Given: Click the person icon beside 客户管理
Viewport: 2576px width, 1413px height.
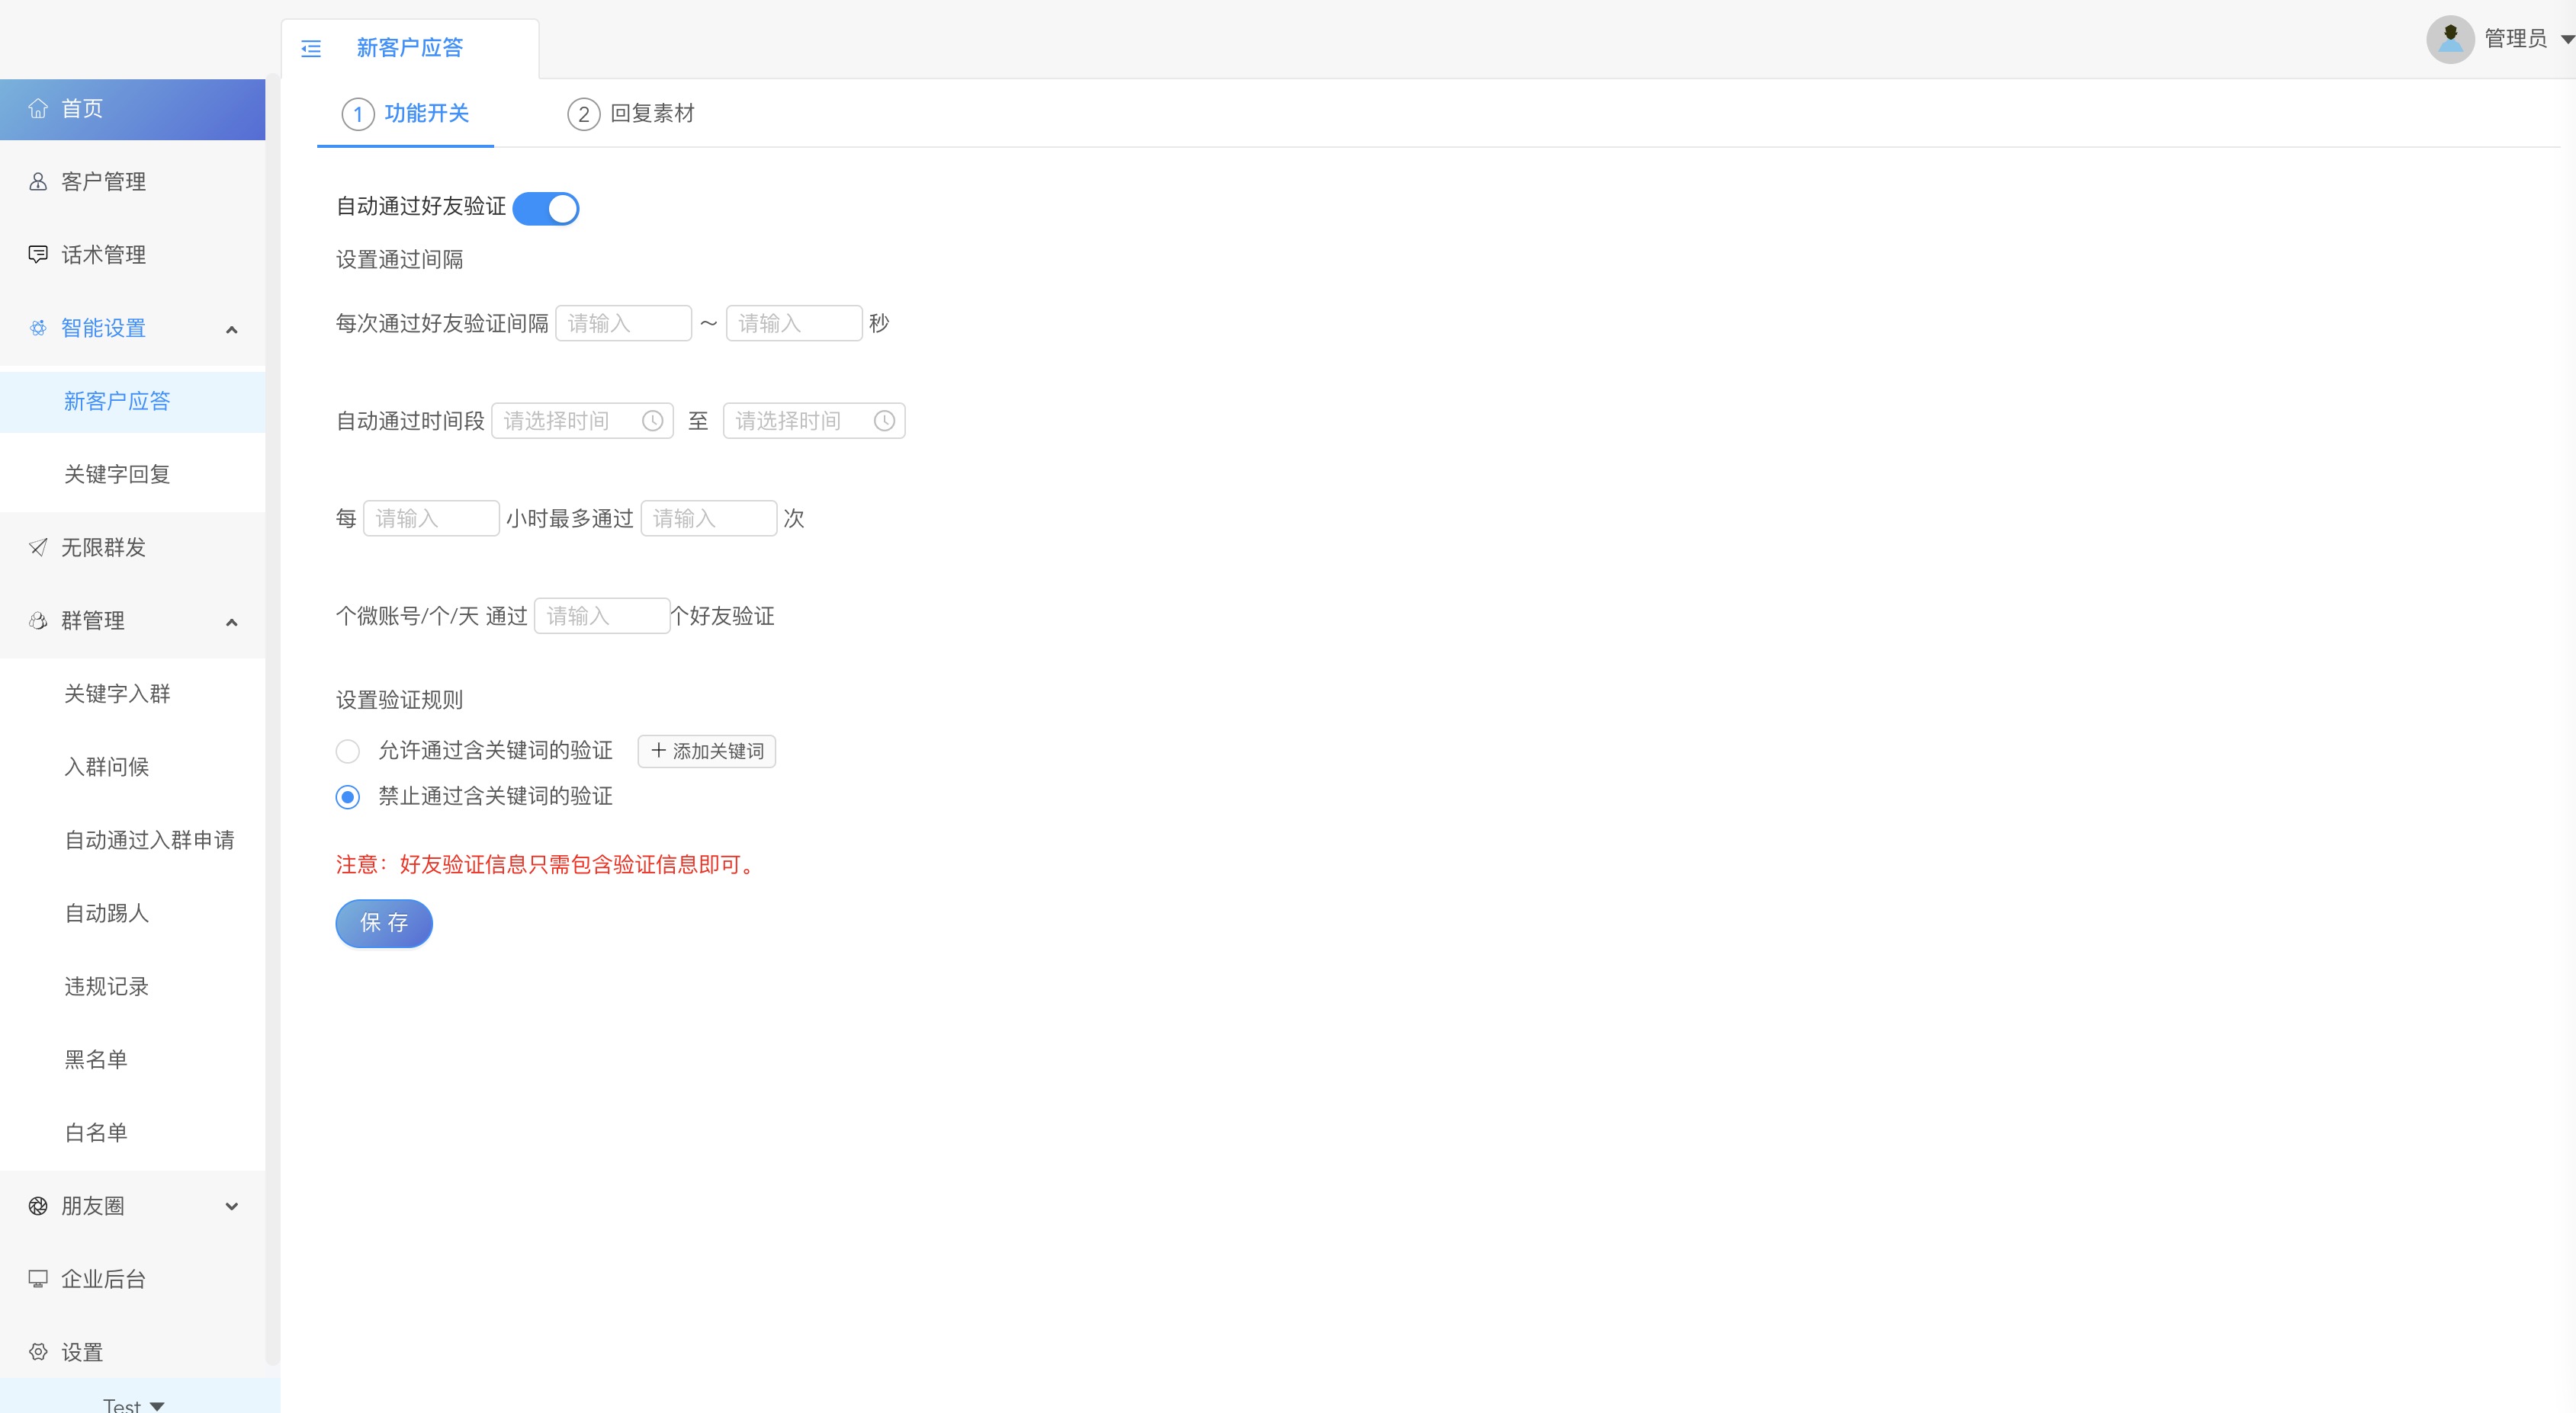Looking at the screenshot, I should click(x=38, y=182).
